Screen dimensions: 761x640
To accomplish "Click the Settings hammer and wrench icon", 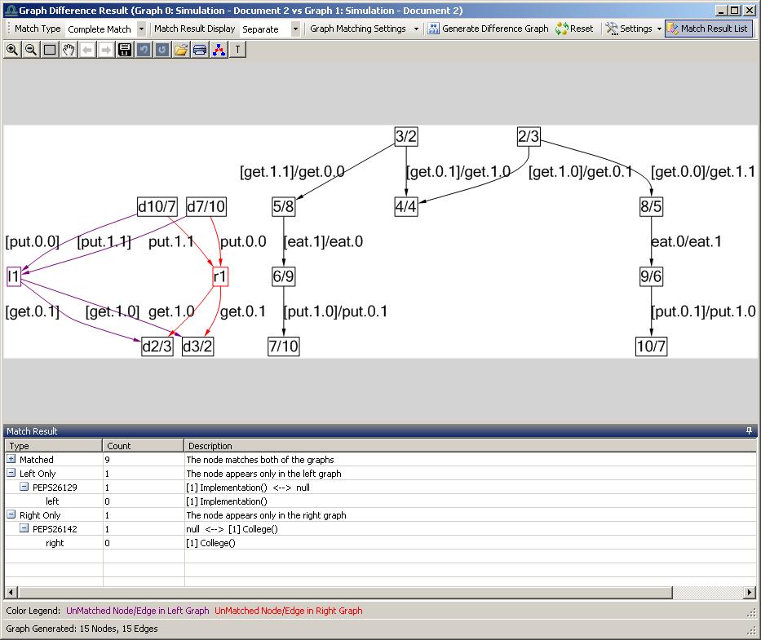I will pyautogui.click(x=612, y=29).
